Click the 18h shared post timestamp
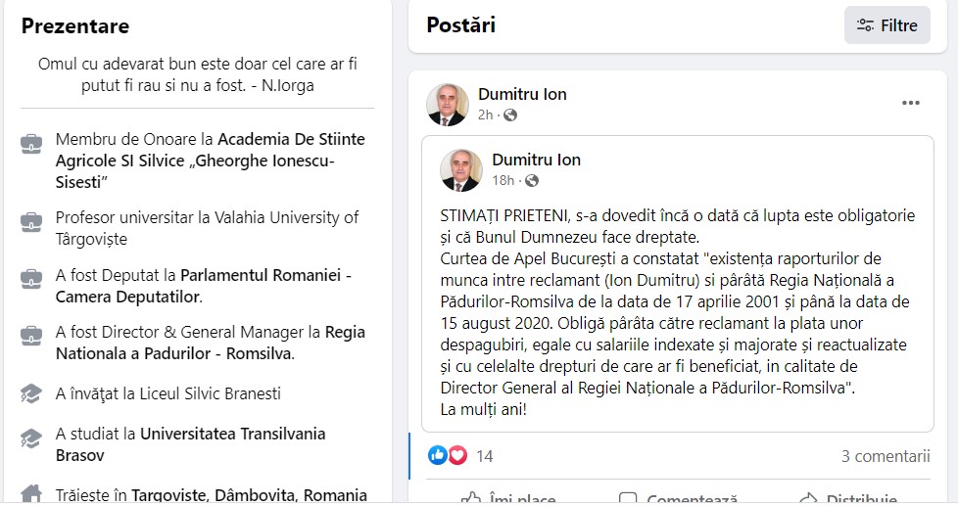The width and height of the screenshot is (958, 506). tap(503, 181)
